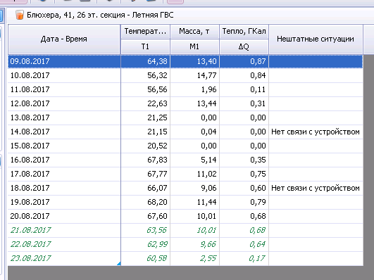Click the orange cup icon beside Блюхера title
The image size is (374, 280).
(x=20, y=15)
